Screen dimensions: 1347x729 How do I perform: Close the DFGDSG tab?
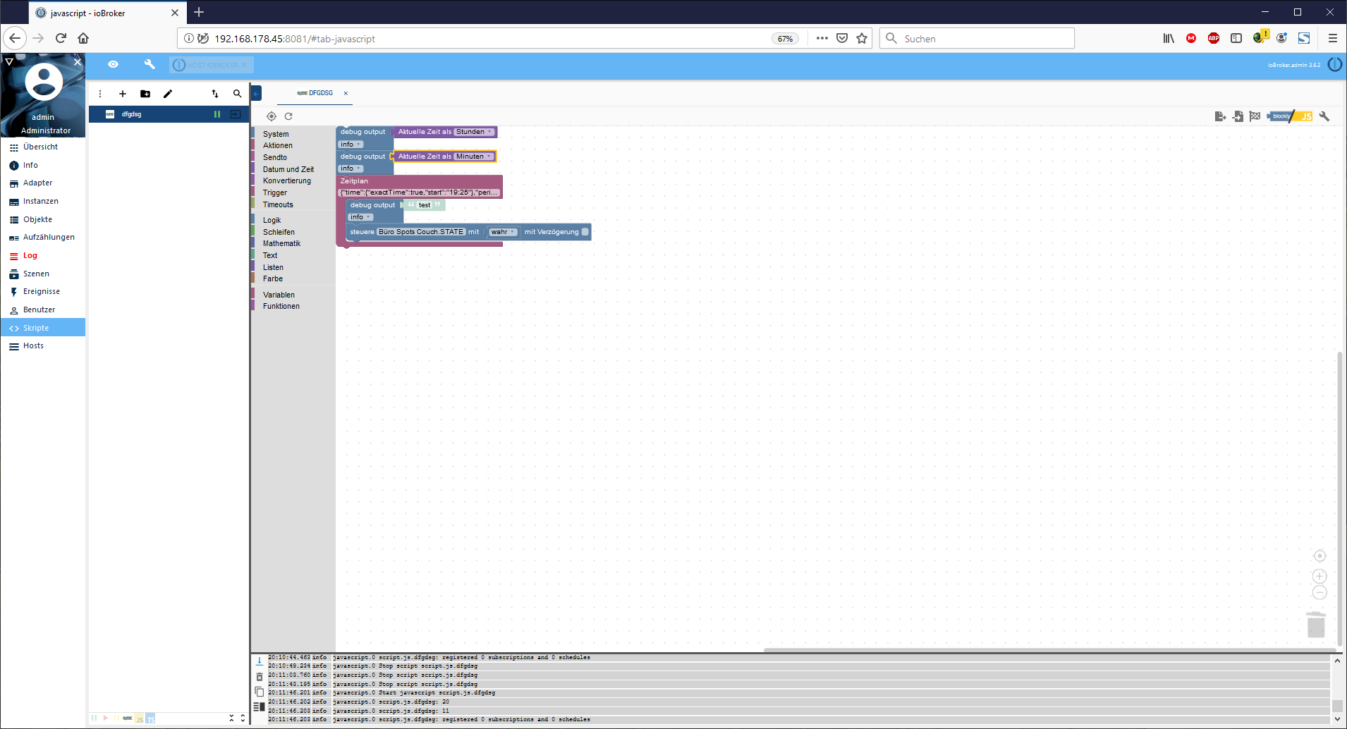click(x=346, y=93)
